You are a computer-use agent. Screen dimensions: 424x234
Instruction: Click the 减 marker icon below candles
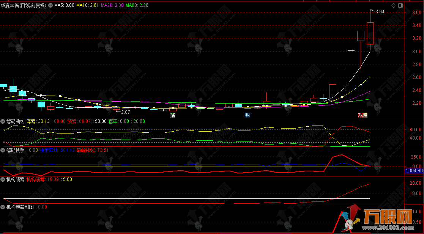pyautogui.click(x=173, y=115)
